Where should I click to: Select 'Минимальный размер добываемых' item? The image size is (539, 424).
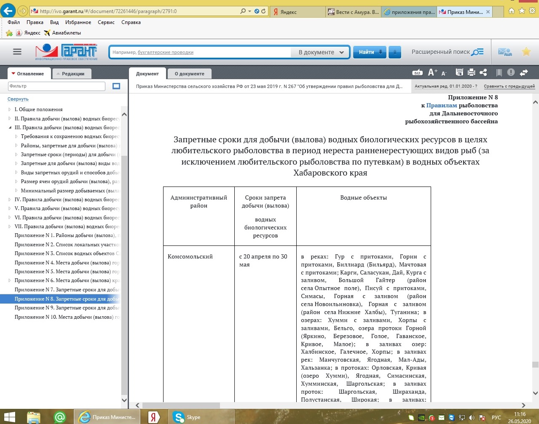[70, 191]
